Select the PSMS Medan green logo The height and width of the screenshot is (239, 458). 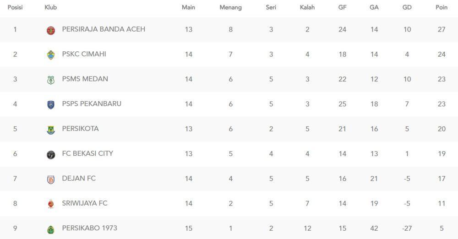(x=51, y=80)
